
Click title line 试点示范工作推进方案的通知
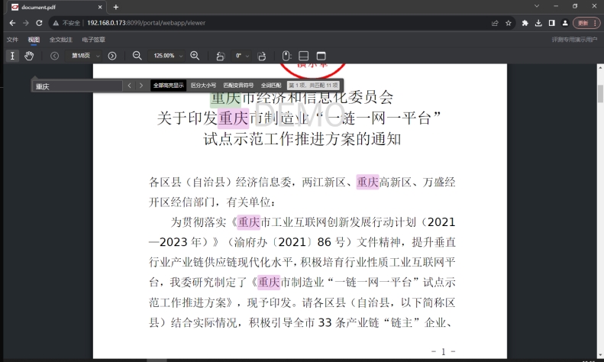click(302, 139)
